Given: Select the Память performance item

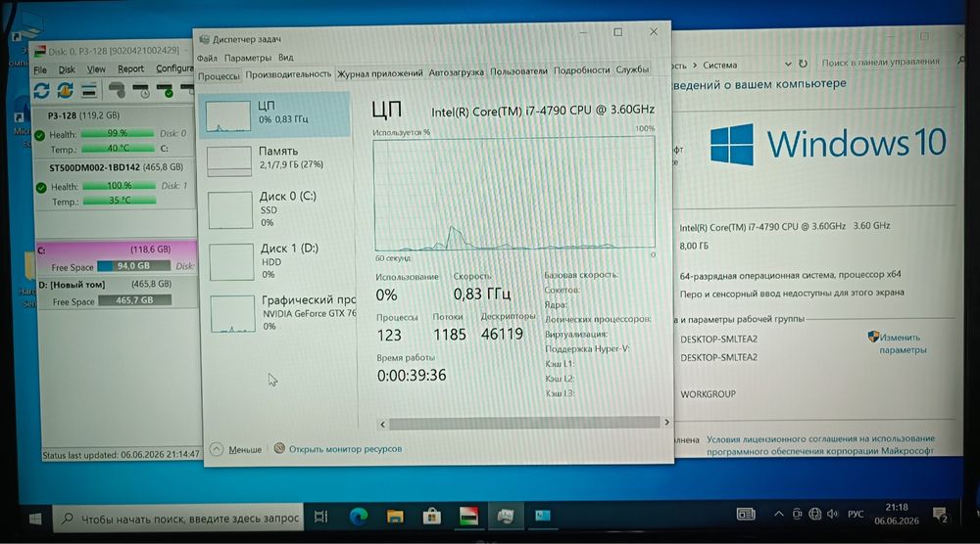Looking at the screenshot, I should click(x=275, y=159).
